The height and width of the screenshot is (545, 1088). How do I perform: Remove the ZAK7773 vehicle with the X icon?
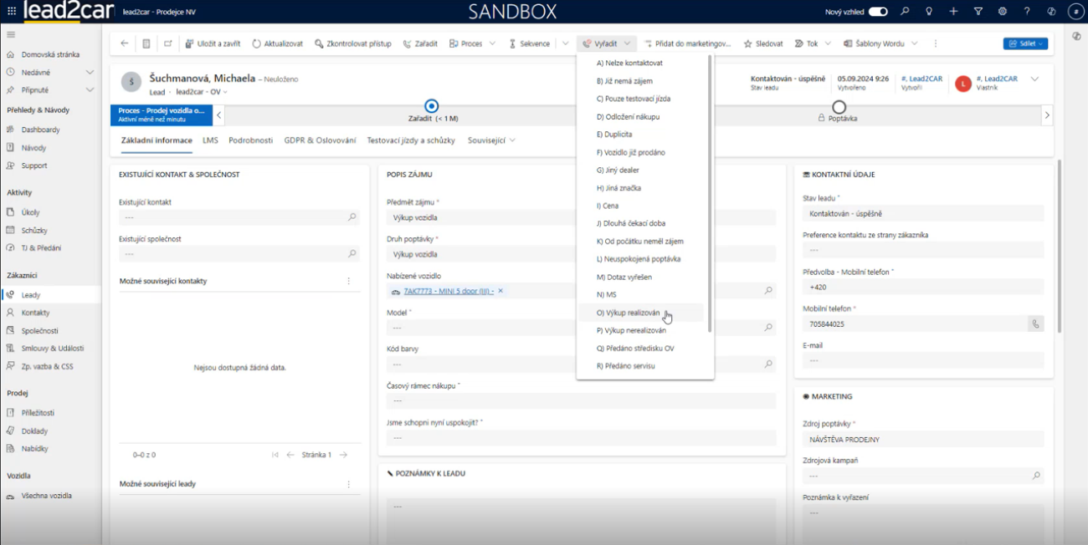click(x=500, y=291)
